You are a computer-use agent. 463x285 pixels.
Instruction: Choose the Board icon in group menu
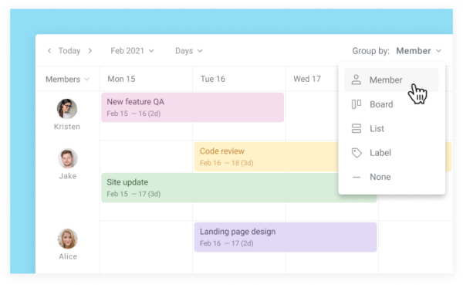[x=356, y=104]
